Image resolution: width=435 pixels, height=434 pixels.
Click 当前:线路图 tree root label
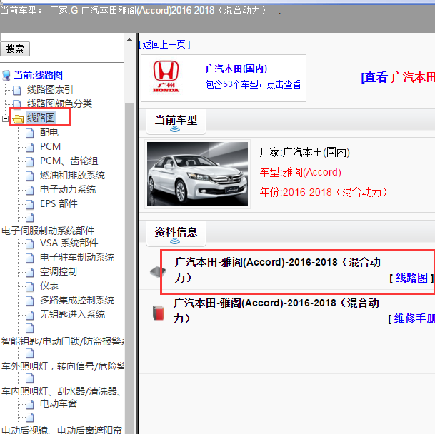click(x=39, y=75)
